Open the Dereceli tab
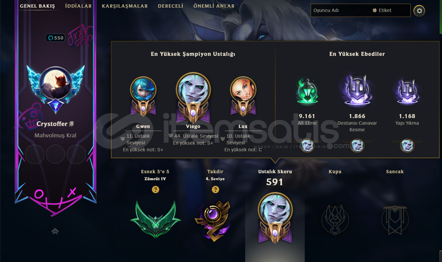 click(x=171, y=6)
